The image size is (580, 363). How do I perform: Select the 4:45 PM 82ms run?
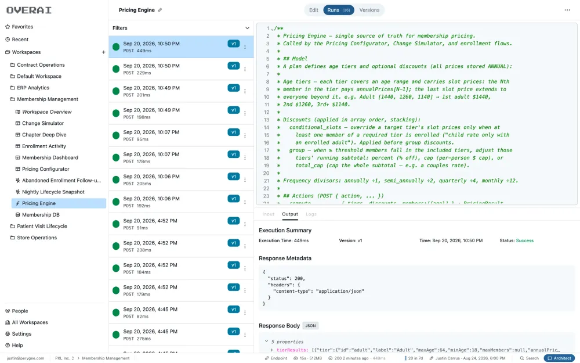181,312
